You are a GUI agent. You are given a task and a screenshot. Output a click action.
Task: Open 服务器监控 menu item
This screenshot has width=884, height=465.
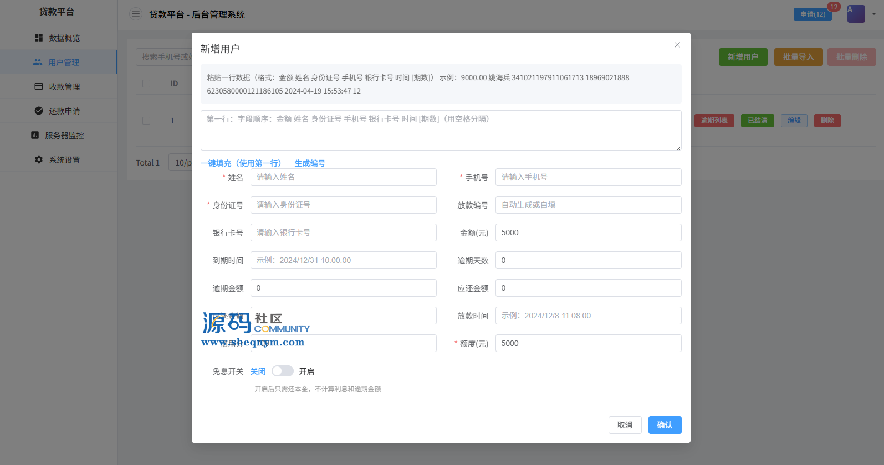[64, 135]
